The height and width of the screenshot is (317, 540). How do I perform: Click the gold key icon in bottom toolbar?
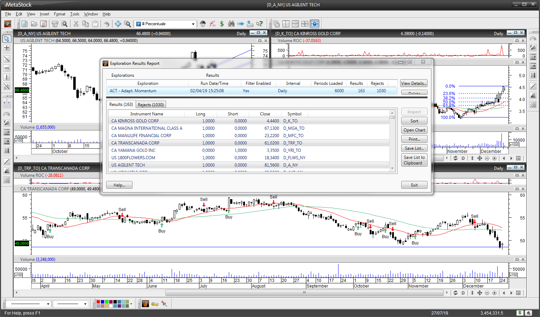(x=155, y=304)
